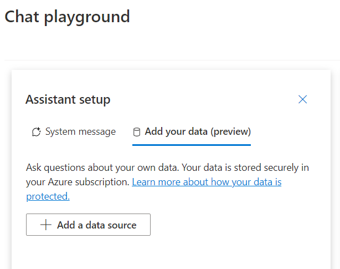Screen dimensions: 340x269
Task: Click "Learn more about how your data is" text
Action: click(x=206, y=182)
